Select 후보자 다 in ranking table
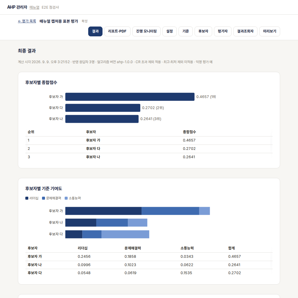This screenshot has height=298, width=298. coord(93,149)
